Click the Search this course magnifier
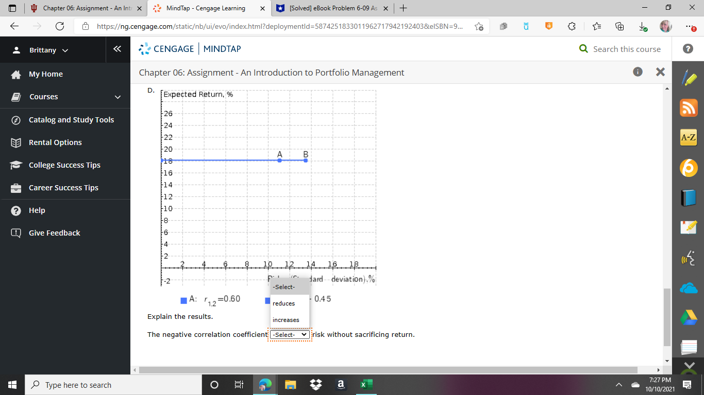The image size is (704, 395). coord(583,49)
